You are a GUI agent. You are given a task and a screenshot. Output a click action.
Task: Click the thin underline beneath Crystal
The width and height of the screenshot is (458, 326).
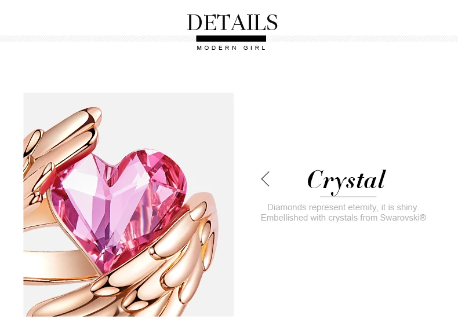coord(348,197)
